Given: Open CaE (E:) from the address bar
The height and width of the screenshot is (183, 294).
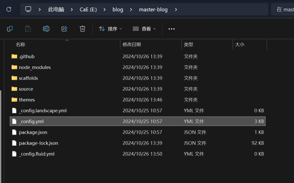Looking at the screenshot, I should (x=88, y=9).
